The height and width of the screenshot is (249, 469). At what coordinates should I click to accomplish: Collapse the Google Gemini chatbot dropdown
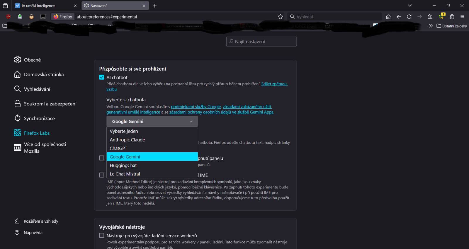pos(152,121)
